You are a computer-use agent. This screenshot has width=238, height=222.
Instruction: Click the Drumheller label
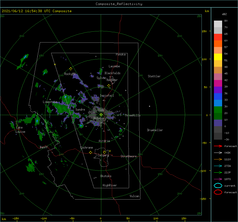click(x=155, y=130)
